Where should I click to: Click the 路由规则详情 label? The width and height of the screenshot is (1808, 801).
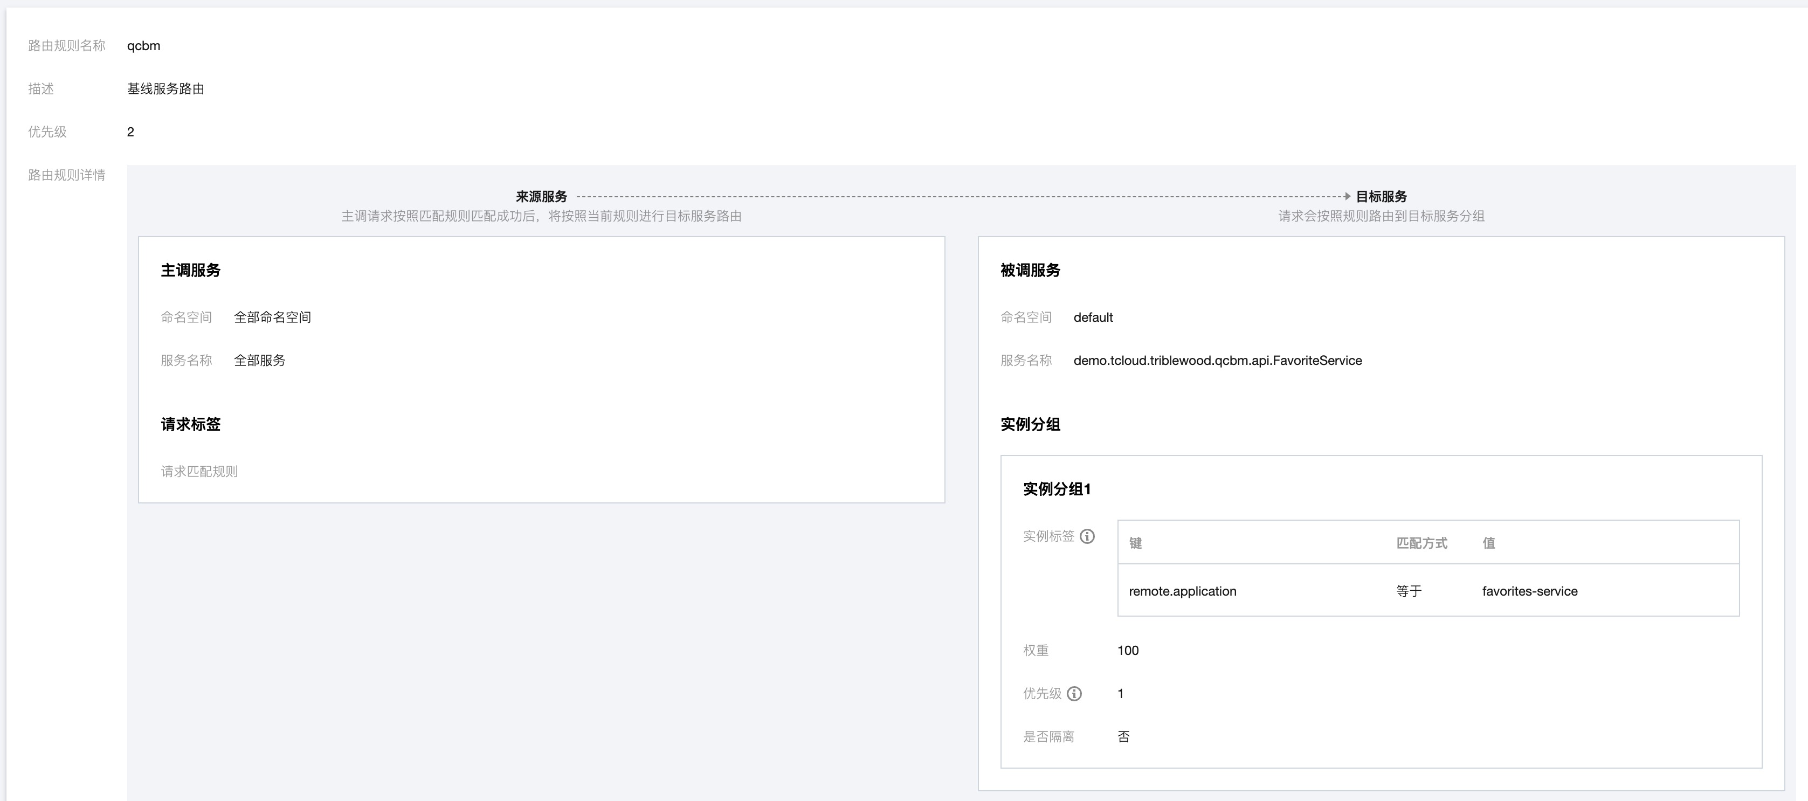click(67, 175)
